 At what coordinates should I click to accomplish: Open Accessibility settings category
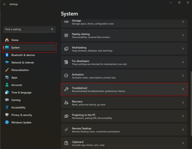[x=29, y=107]
